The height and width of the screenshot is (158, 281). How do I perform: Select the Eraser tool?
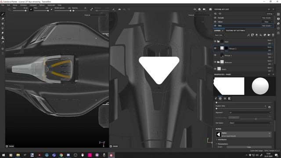point(3,19)
